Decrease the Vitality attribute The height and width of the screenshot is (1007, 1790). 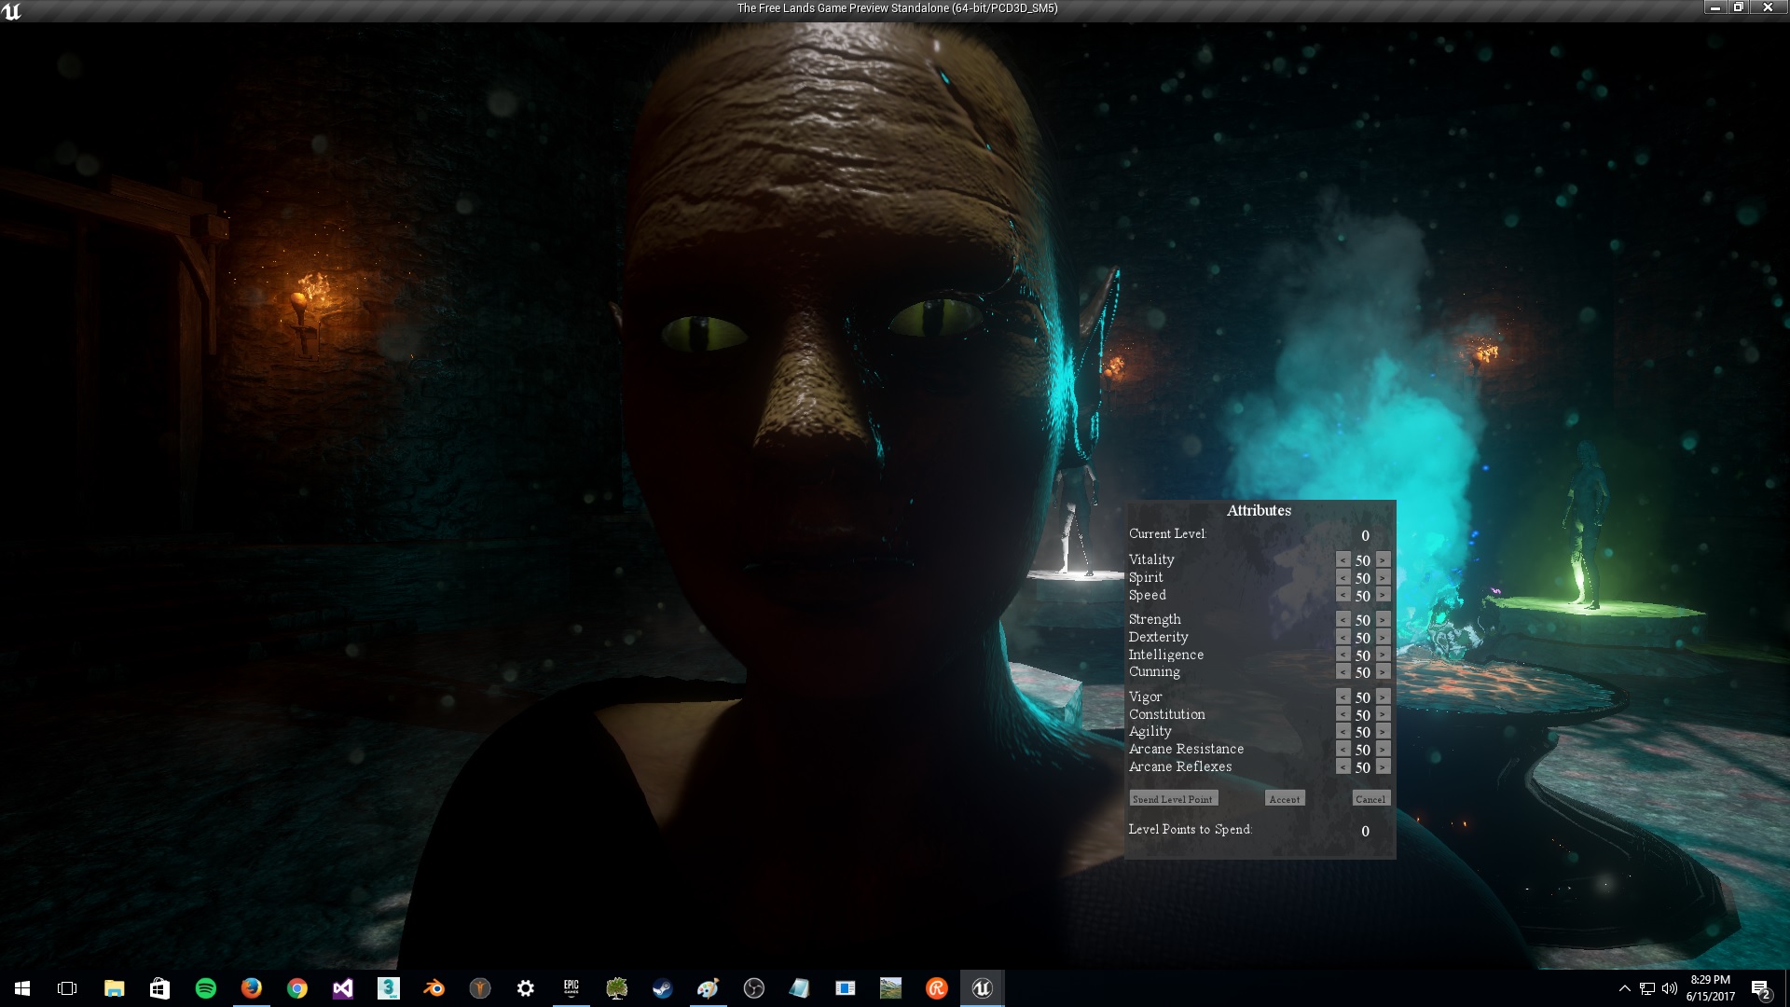(1342, 560)
